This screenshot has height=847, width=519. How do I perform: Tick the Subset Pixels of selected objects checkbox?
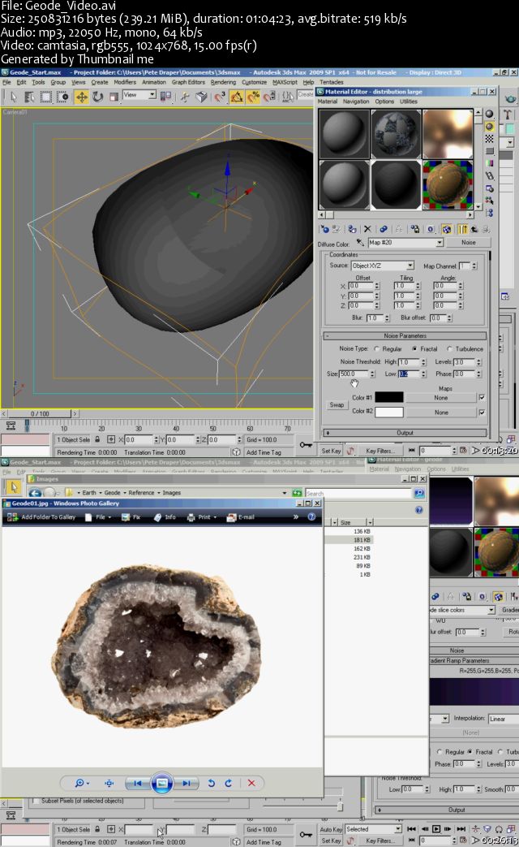pos(36,801)
